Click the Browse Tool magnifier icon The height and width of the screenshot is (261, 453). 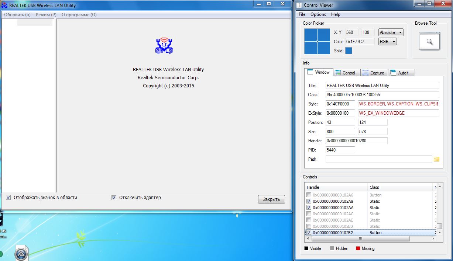click(429, 41)
